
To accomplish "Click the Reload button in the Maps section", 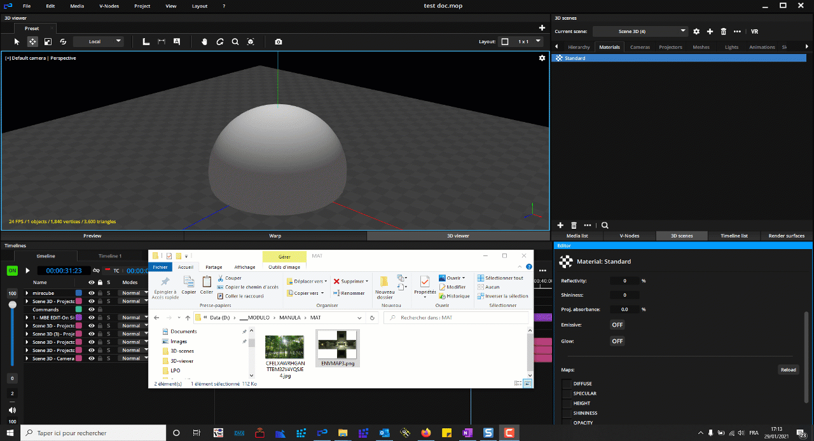I will click(x=788, y=369).
